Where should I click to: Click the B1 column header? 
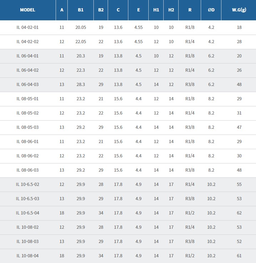coord(81,10)
